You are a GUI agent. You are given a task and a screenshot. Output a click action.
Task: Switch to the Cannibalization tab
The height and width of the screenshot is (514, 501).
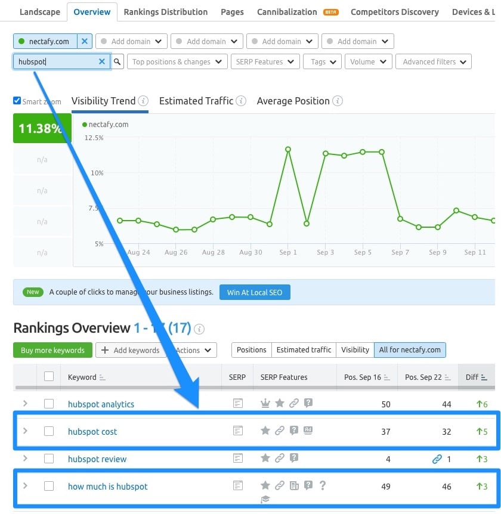pos(287,12)
